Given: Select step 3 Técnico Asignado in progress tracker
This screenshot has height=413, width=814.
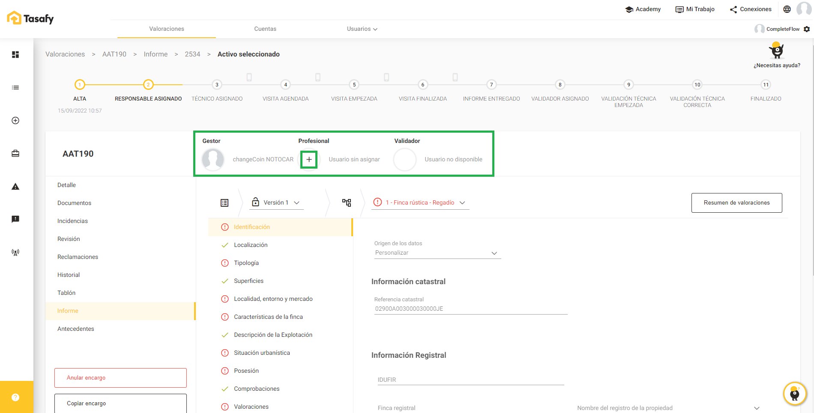Looking at the screenshot, I should click(217, 85).
